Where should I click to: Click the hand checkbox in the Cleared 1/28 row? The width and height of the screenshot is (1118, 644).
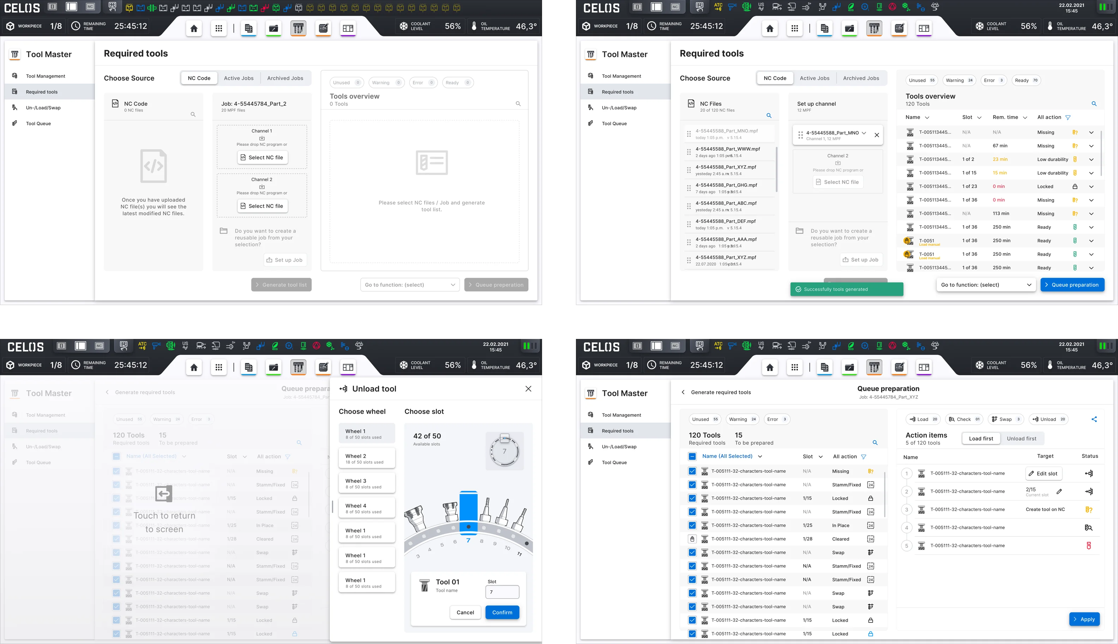(x=692, y=539)
